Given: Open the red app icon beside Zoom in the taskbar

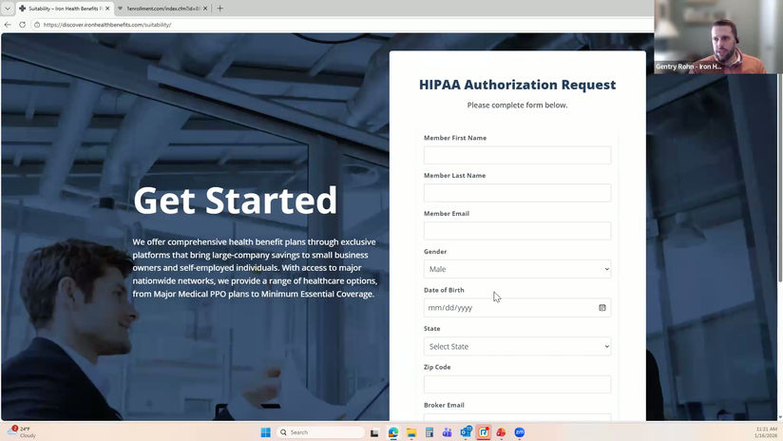Looking at the screenshot, I should click(501, 432).
